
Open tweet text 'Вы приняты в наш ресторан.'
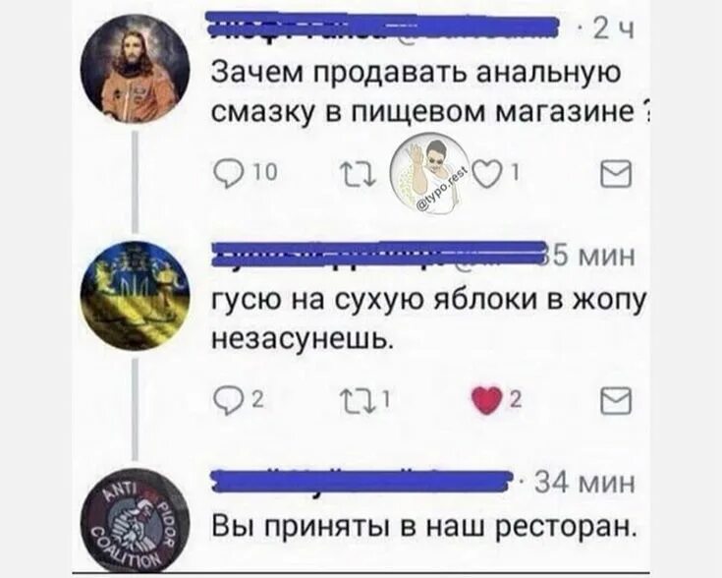(x=424, y=527)
